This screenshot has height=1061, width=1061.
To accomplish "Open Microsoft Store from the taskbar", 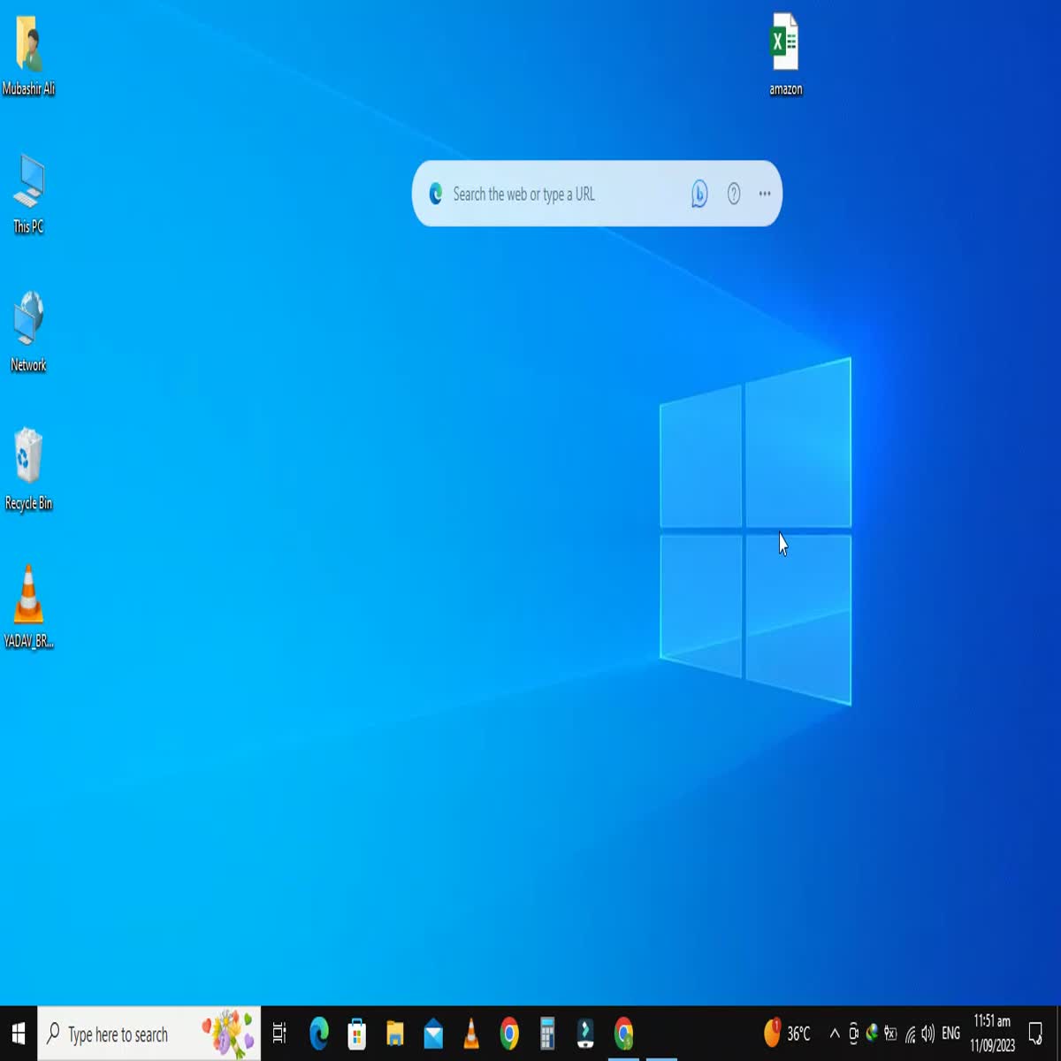I will click(357, 1034).
